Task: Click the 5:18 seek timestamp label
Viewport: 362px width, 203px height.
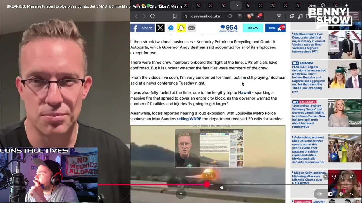Action: tap(209, 176)
